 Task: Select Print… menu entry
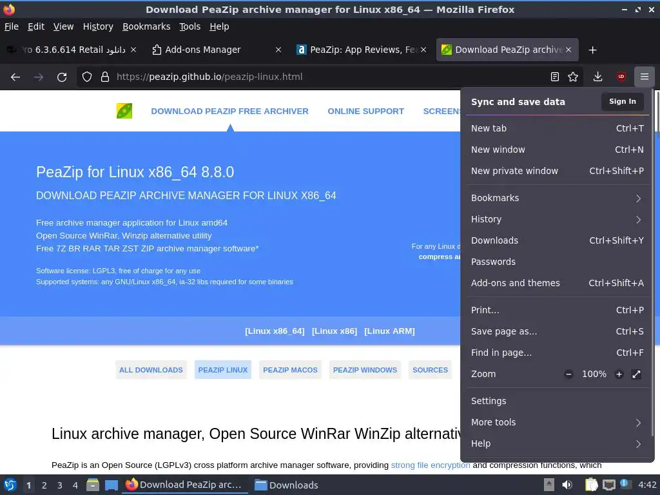[x=558, y=310]
